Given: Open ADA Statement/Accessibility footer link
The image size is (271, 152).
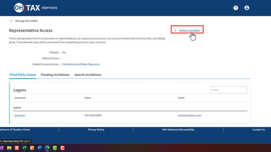Looking at the screenshot, I should pos(178,130).
